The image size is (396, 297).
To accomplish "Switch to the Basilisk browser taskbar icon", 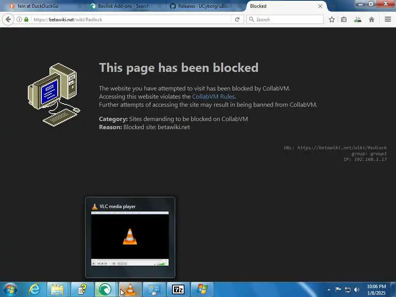I will [105, 289].
